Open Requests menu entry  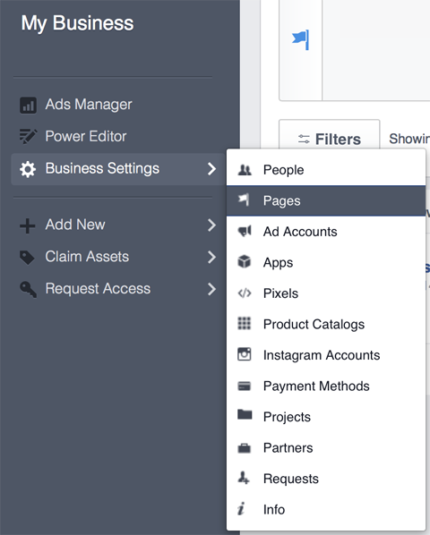click(x=326, y=479)
